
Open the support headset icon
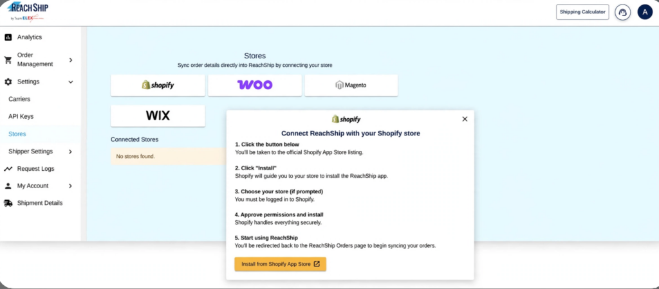coord(622,12)
